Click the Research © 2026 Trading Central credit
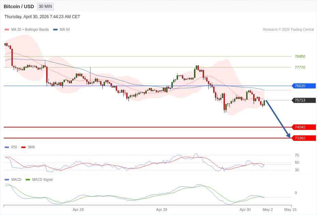Viewport: 317px width, 215px height. [x=288, y=30]
